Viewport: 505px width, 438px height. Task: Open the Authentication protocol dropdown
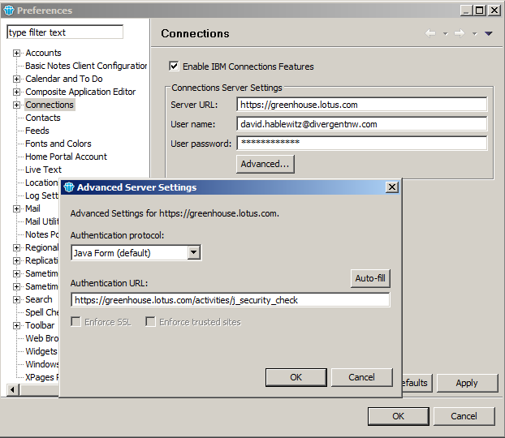pos(193,252)
